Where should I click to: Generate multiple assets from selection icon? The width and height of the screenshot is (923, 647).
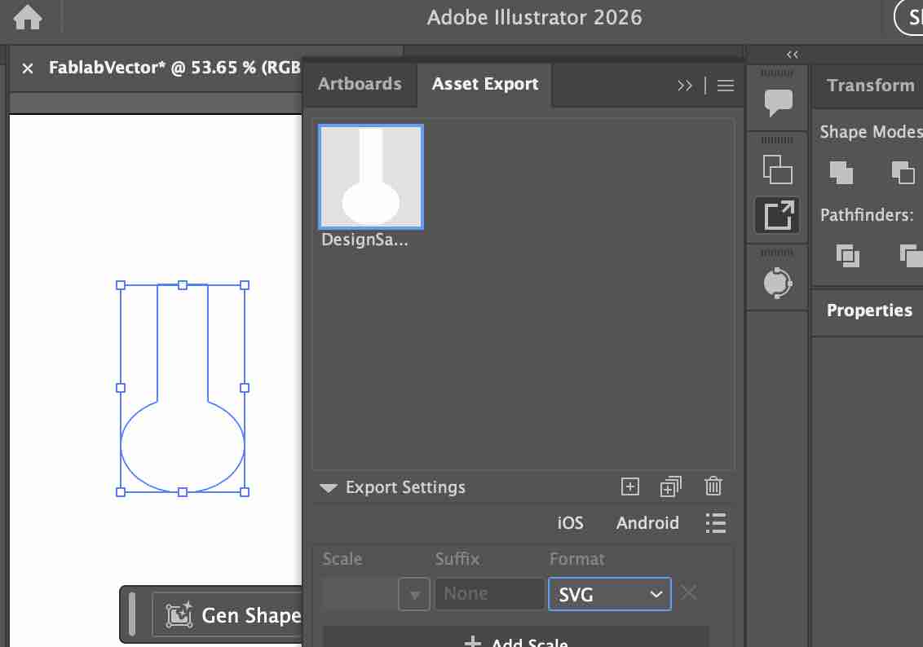(670, 486)
